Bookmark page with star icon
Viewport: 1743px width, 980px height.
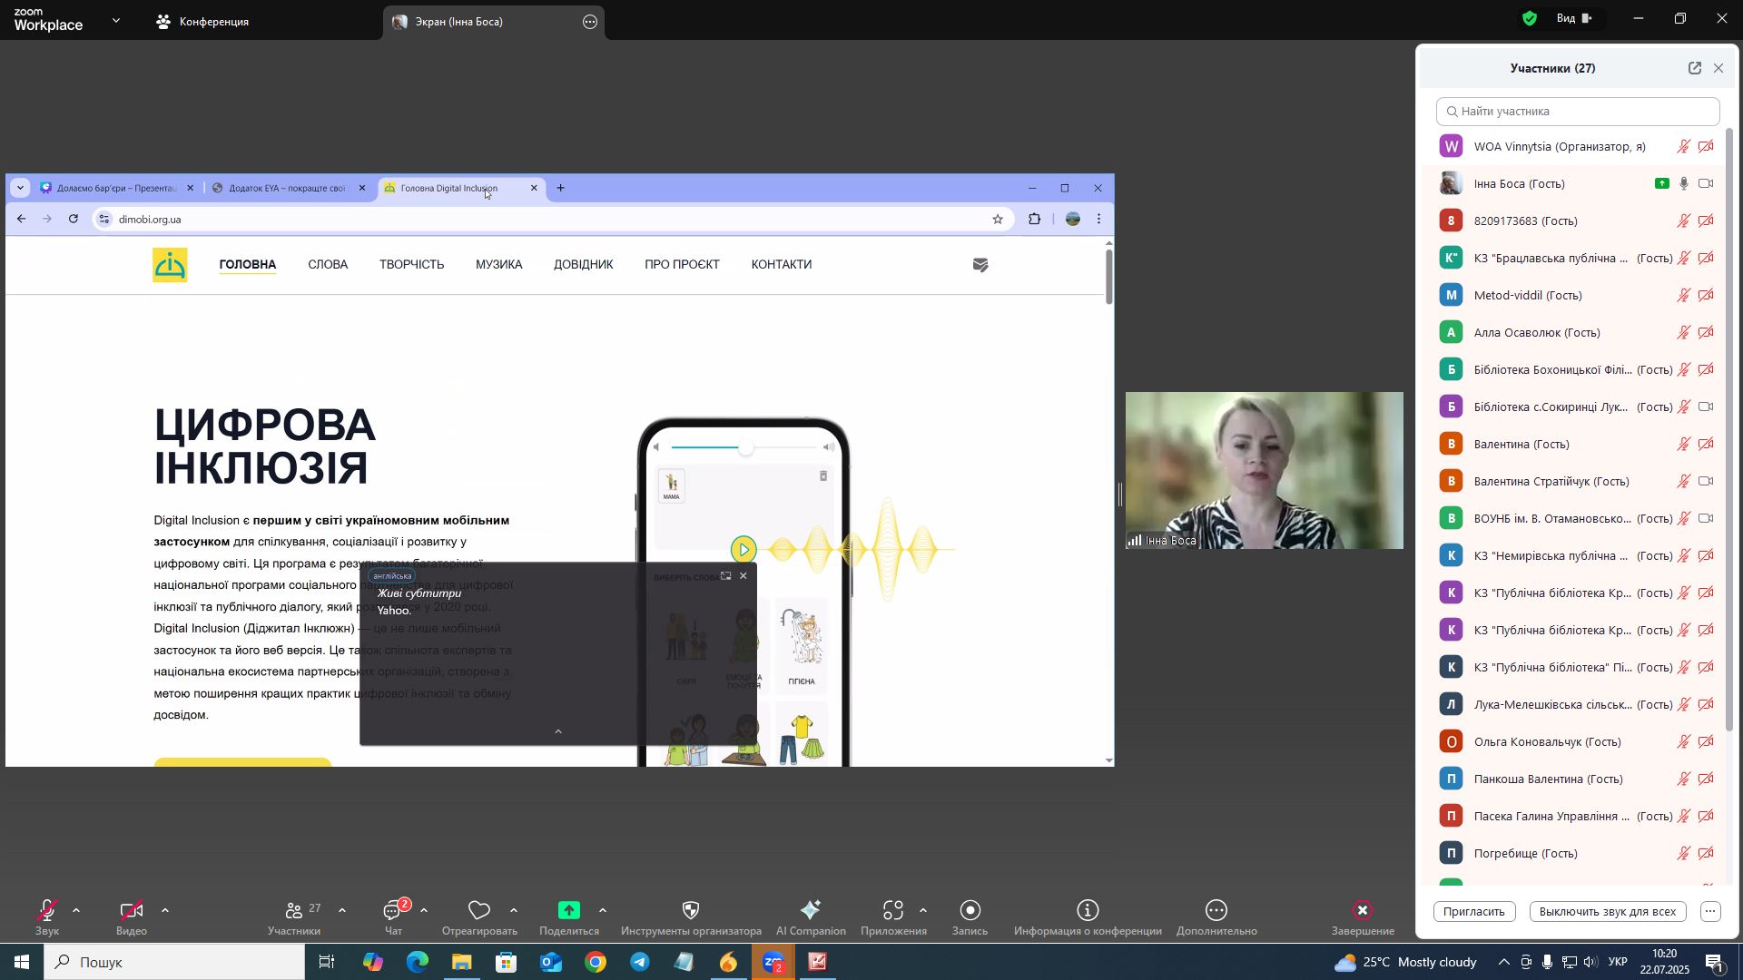point(998,219)
